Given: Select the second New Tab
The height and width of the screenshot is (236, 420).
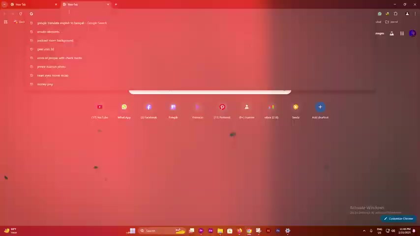Looking at the screenshot, I should [x=86, y=4].
